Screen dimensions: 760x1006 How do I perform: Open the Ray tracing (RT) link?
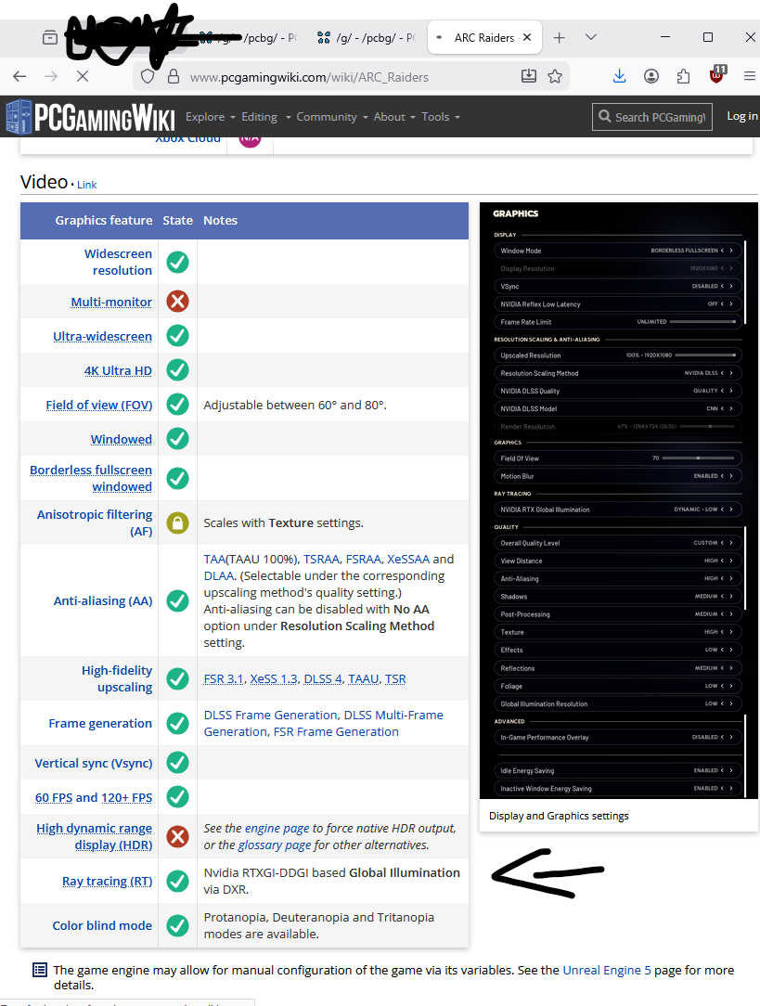[107, 881]
